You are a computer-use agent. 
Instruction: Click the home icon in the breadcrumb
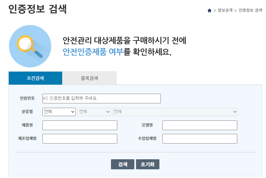(210, 11)
